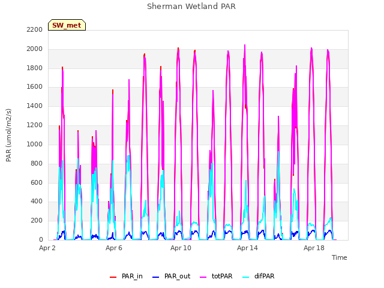The width and height of the screenshot is (384, 288).
Task: Select the PAR_out legend entry
Action: tap(171, 276)
